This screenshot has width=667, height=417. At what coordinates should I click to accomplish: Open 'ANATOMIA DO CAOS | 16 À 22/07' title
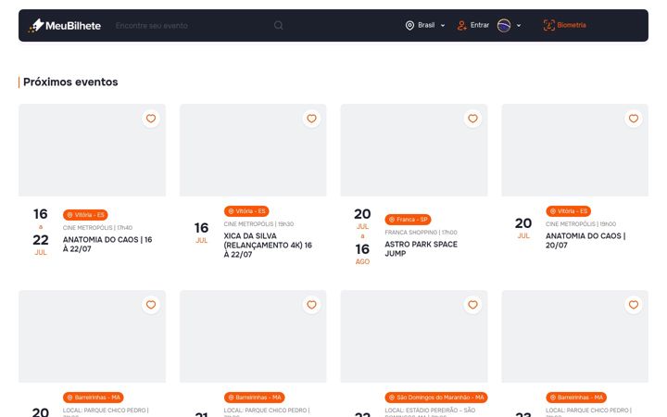pyautogui.click(x=107, y=245)
